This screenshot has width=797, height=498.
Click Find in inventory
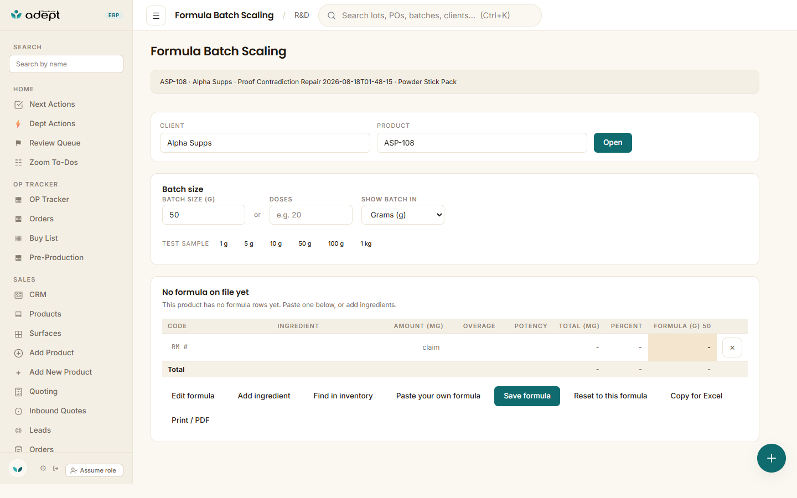(343, 396)
